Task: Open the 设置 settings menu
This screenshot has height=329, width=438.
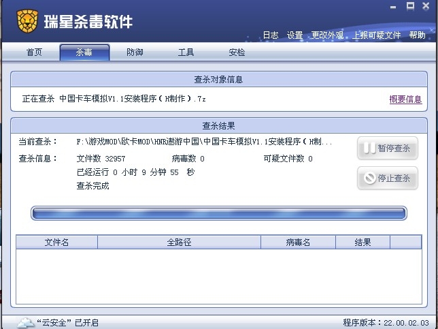Action: click(294, 35)
